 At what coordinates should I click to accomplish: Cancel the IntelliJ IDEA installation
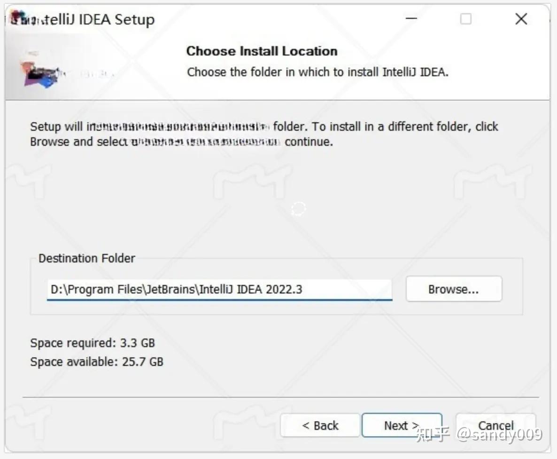[495, 425]
